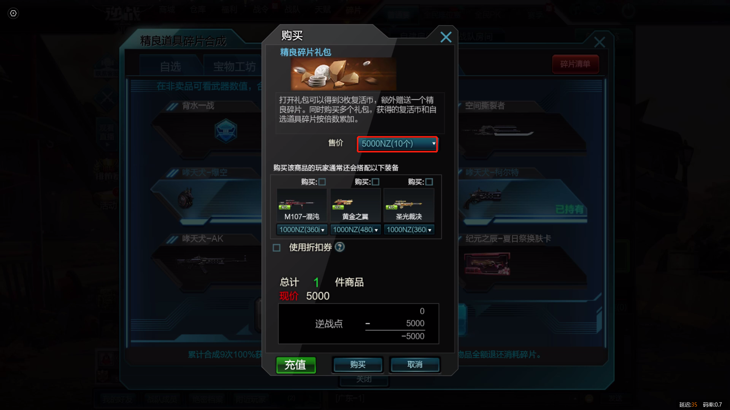The width and height of the screenshot is (730, 410).
Task: Open the 售价 5000NZ(10个) dropdown
Action: click(x=397, y=144)
